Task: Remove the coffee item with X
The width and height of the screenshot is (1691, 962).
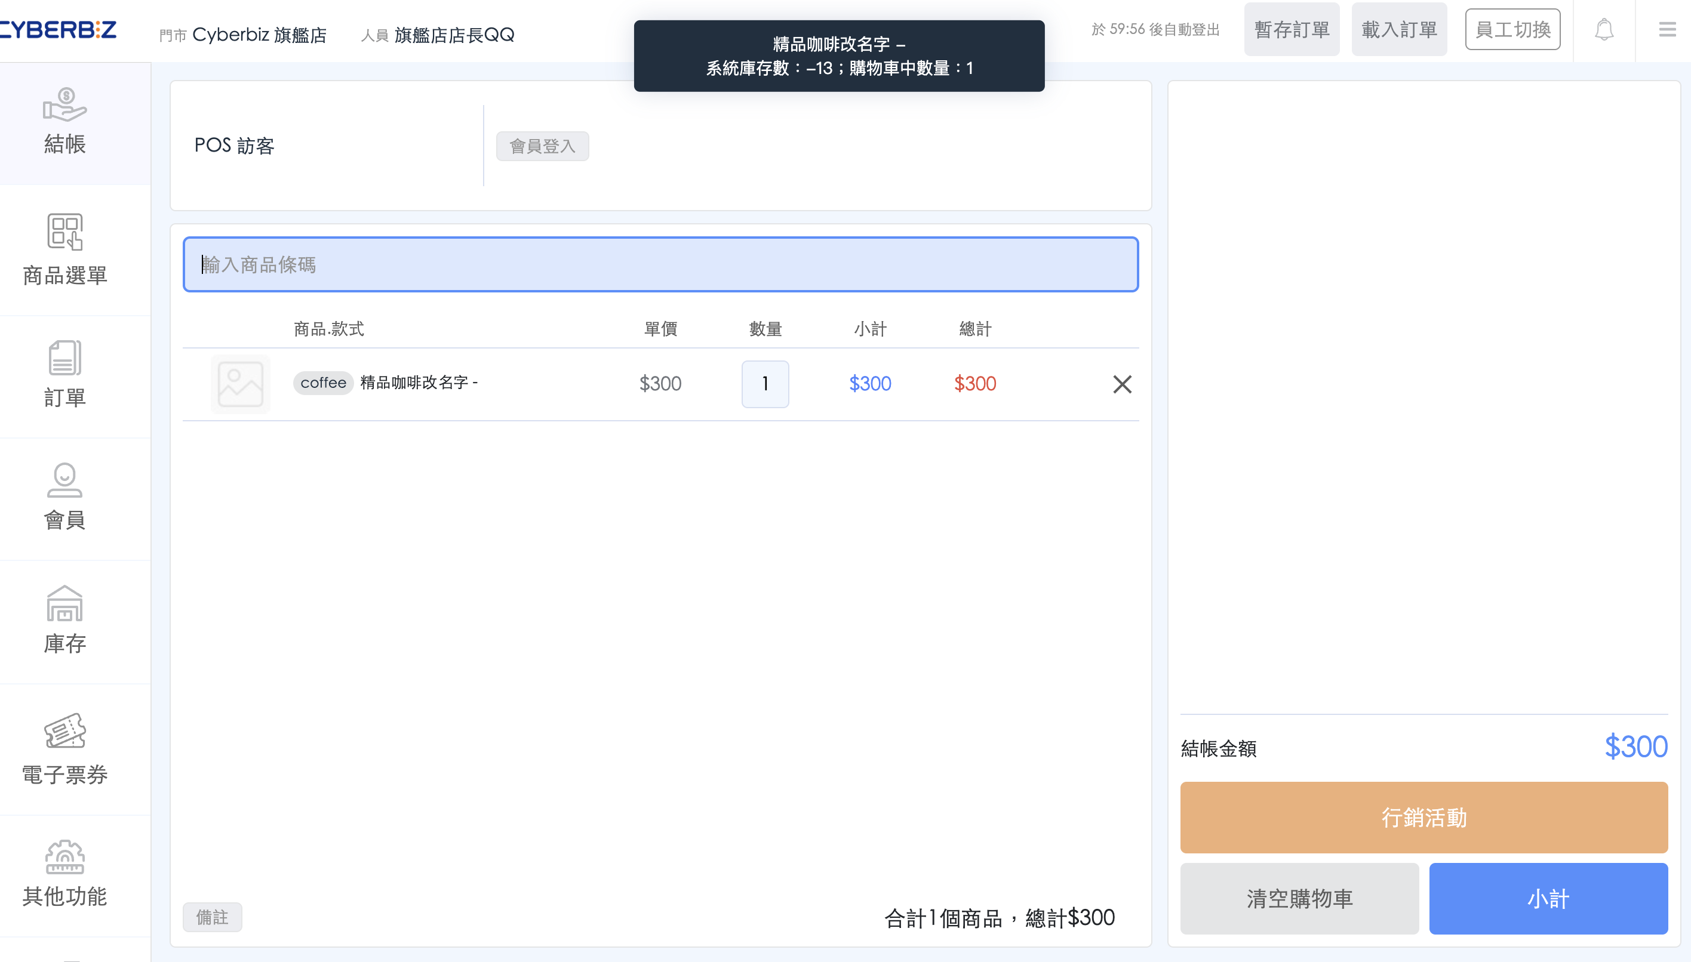Action: point(1122,384)
